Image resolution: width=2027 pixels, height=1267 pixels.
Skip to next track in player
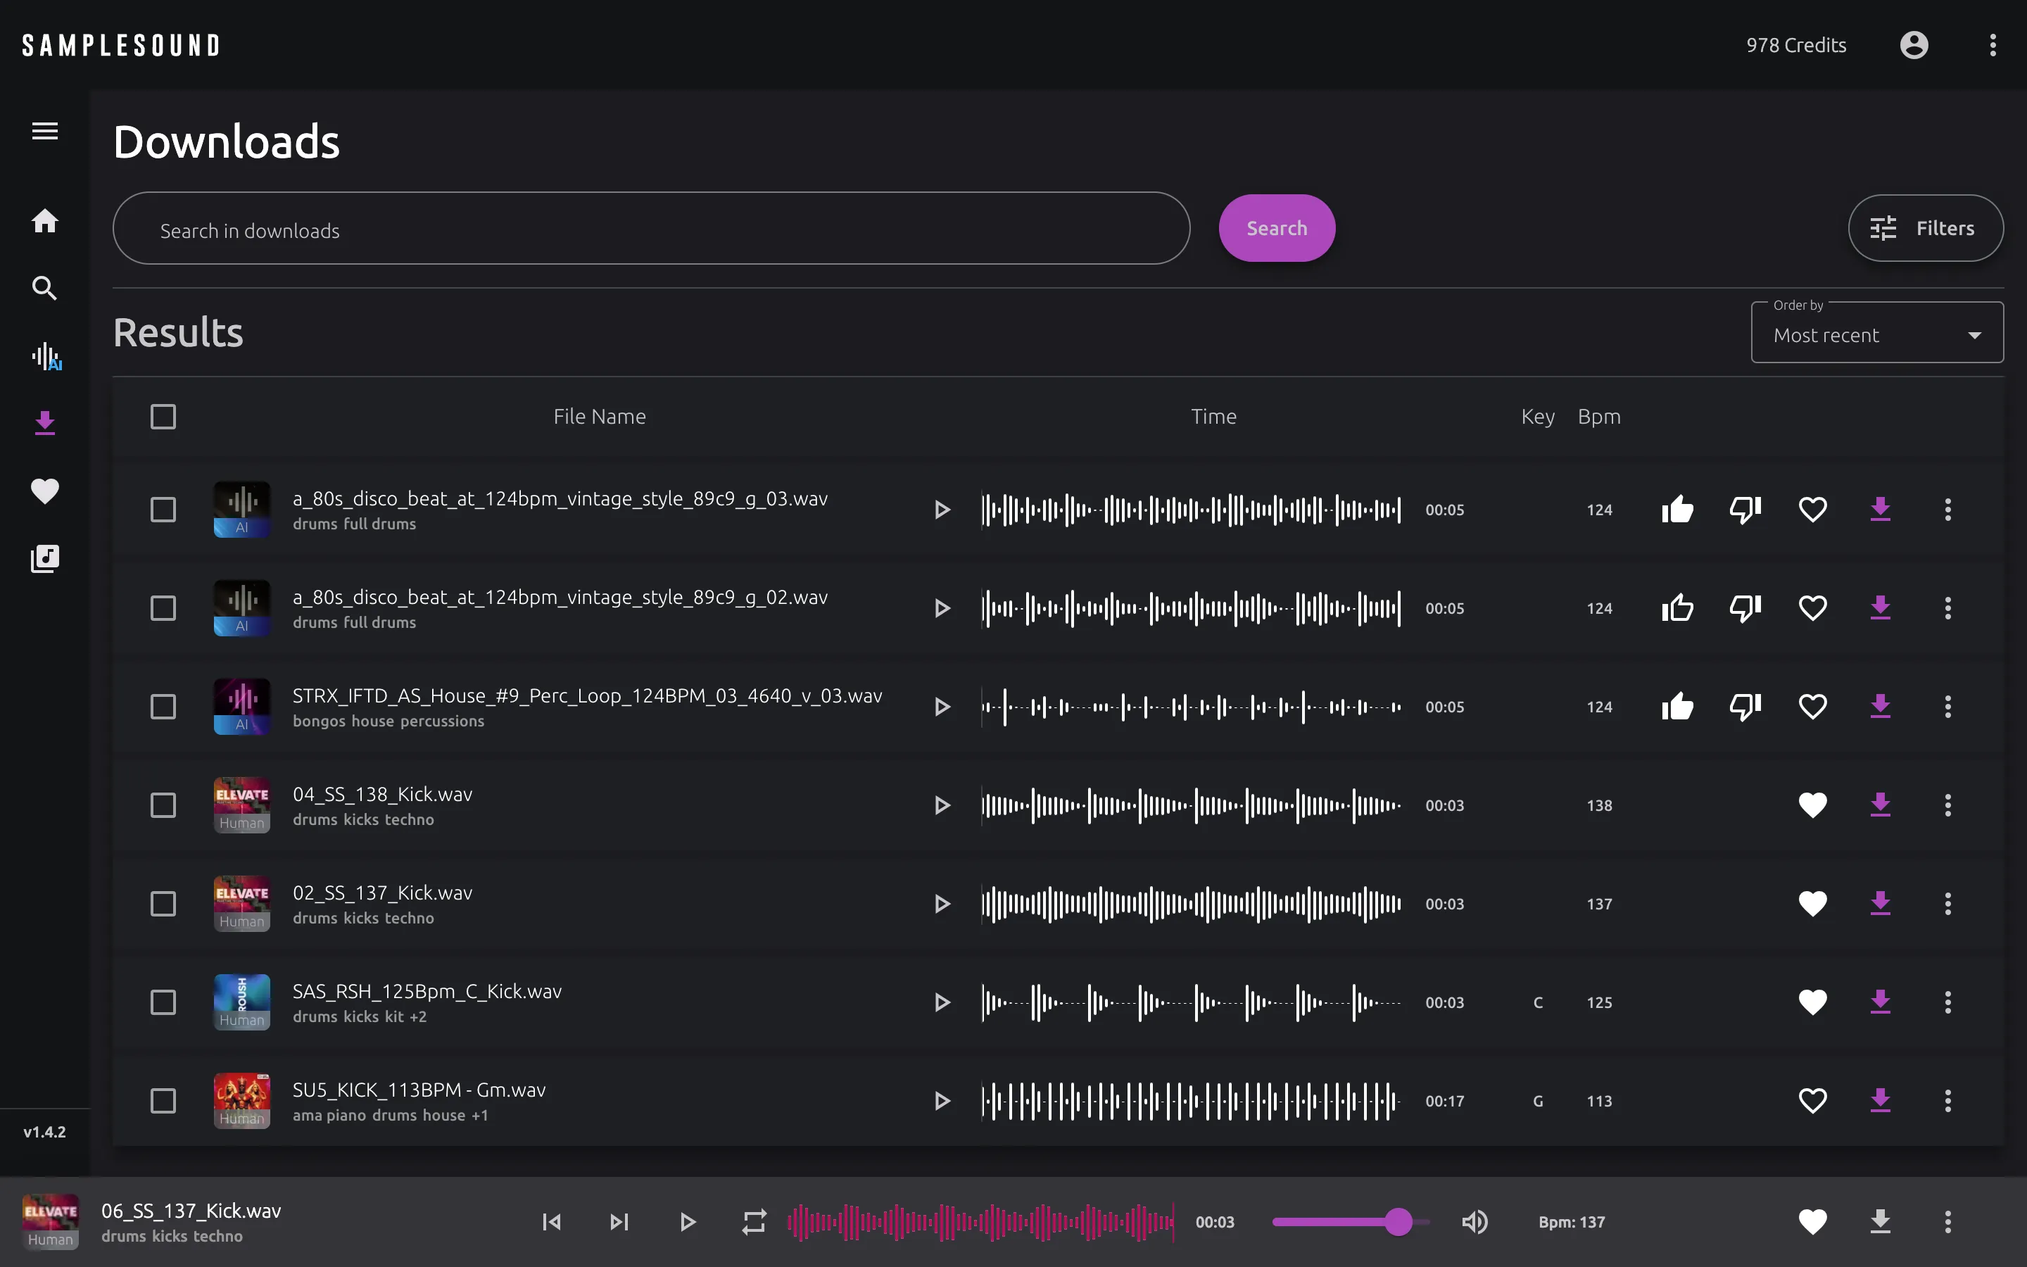click(619, 1222)
